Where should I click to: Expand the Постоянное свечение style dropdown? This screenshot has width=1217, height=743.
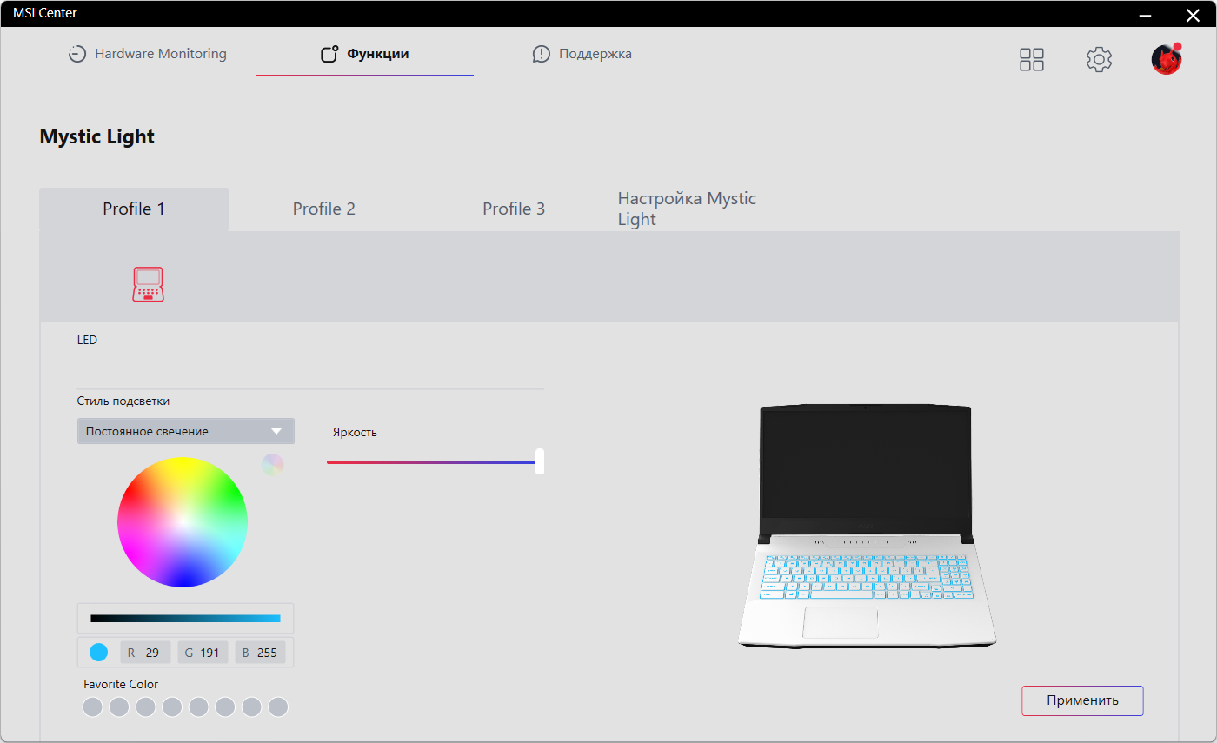(x=186, y=431)
